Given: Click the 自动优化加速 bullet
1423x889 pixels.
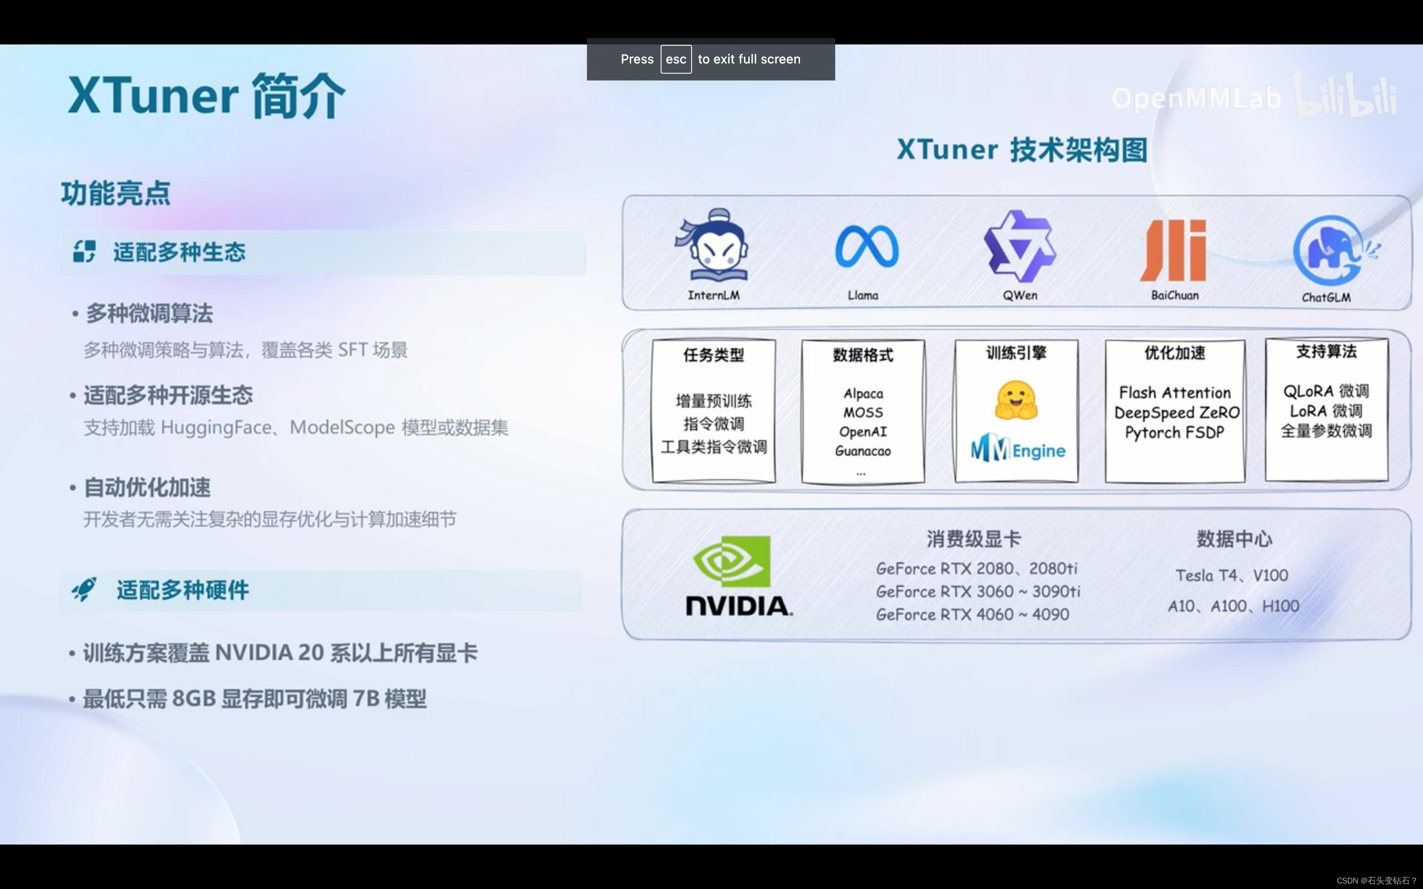Looking at the screenshot, I should pos(147,487).
